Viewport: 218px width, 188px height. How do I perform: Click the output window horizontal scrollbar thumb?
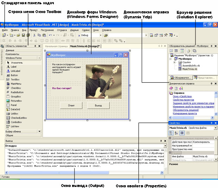[59, 173]
